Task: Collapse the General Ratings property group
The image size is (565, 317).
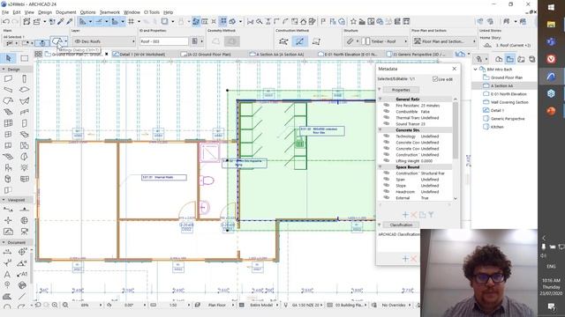Action: [x=380, y=99]
